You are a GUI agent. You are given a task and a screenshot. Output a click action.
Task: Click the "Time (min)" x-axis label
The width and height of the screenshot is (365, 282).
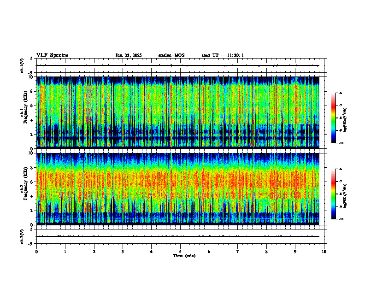pyautogui.click(x=184, y=256)
